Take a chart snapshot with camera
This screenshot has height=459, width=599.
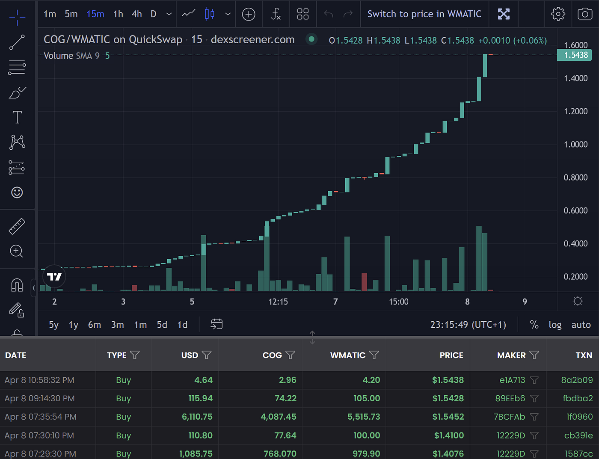pos(585,14)
